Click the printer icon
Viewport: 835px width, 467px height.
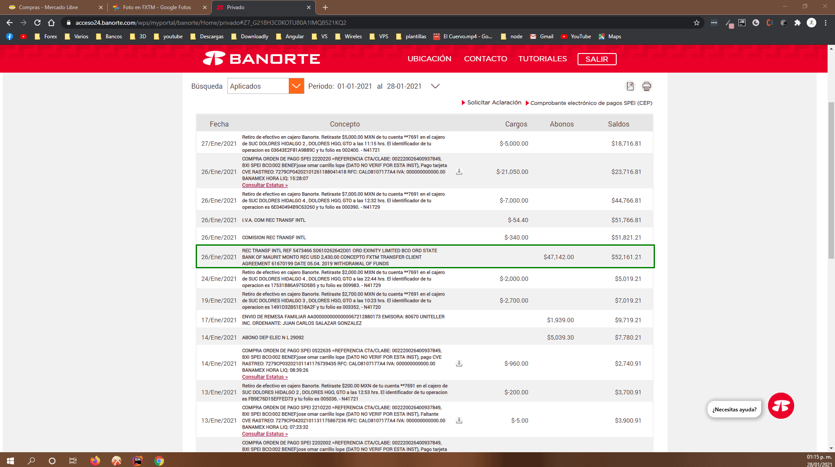click(x=647, y=86)
